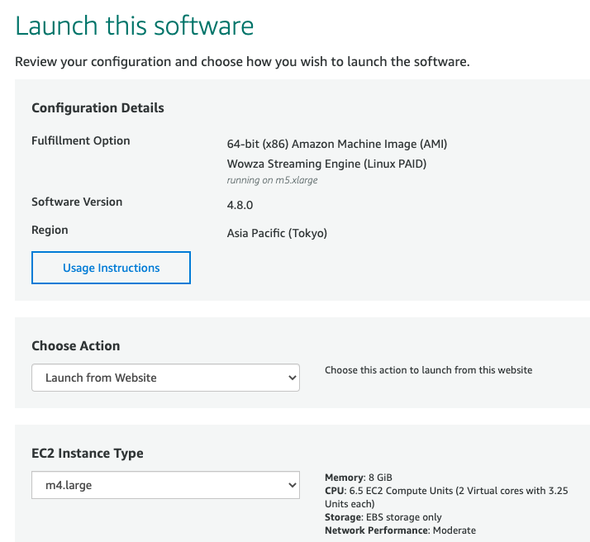The width and height of the screenshot is (590, 542).
Task: Click '64-bit (x86) Amazon Machine Image (AMI)' text
Action: pyautogui.click(x=337, y=144)
